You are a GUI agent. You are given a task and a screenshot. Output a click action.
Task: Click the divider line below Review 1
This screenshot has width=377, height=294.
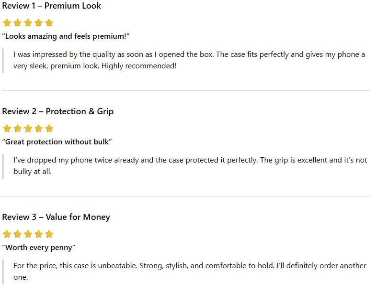pyautogui.click(x=186, y=90)
